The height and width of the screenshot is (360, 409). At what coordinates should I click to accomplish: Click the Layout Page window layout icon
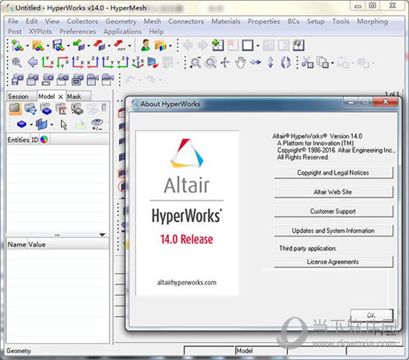[x=248, y=45]
